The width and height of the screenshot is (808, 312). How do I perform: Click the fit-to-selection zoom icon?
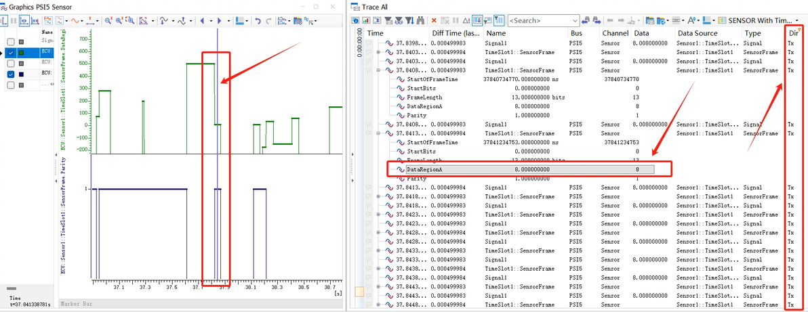tap(130, 20)
